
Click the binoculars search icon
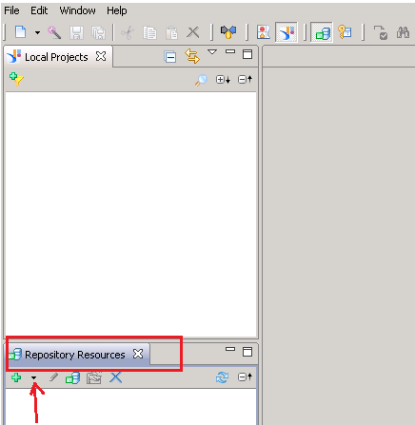tap(403, 32)
